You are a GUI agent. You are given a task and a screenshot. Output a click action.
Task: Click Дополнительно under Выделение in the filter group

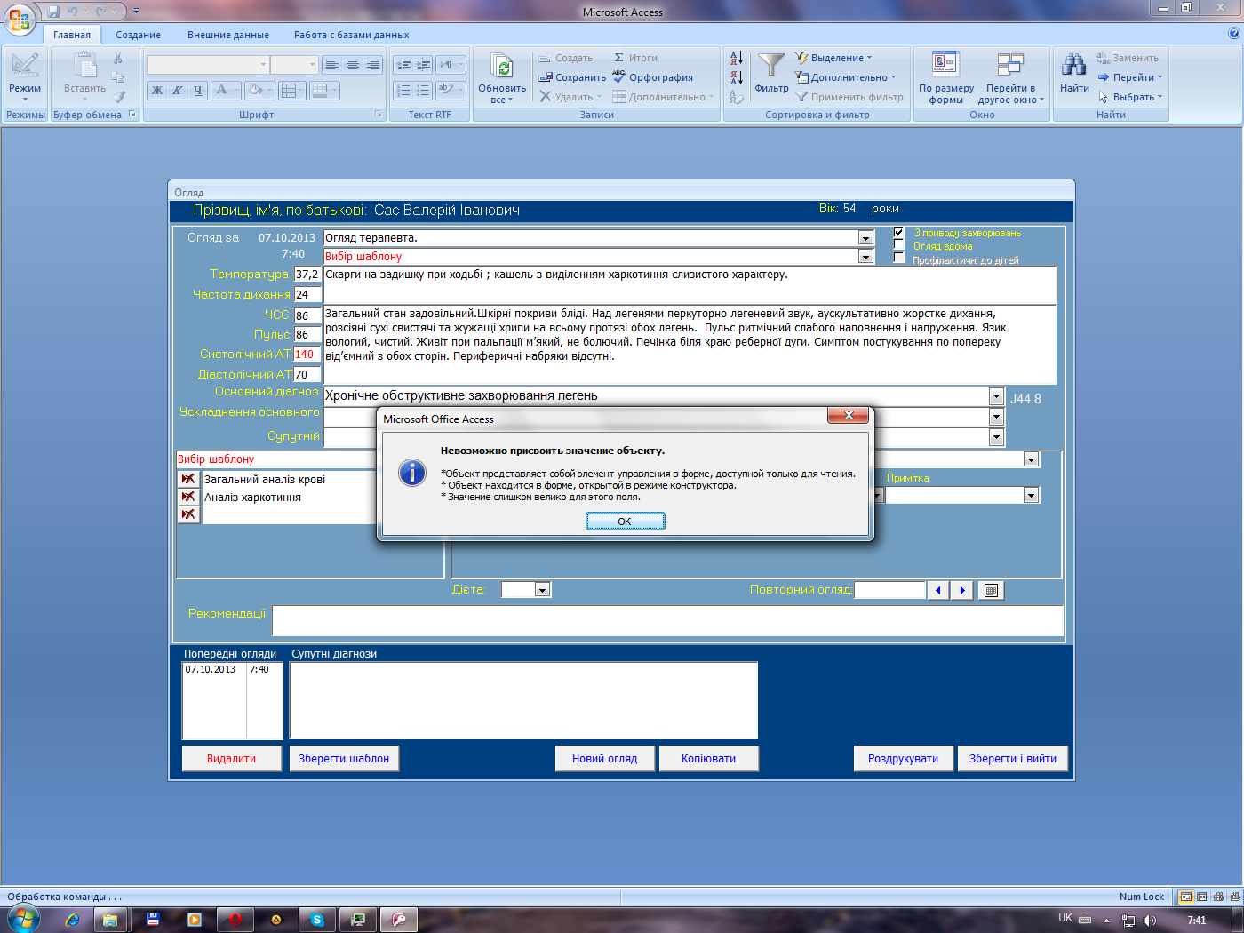pos(846,77)
